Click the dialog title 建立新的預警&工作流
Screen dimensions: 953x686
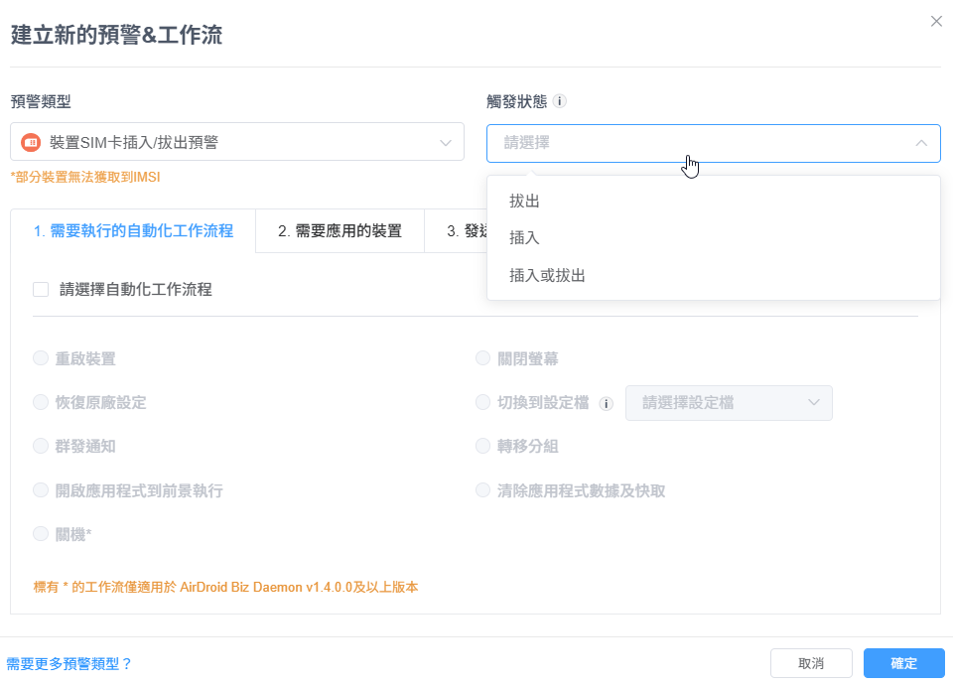[116, 35]
